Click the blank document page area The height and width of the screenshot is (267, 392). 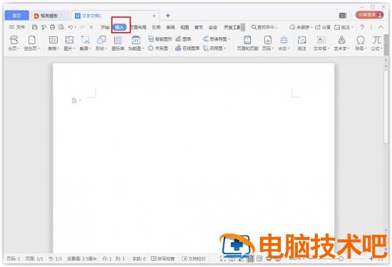tap(193, 158)
